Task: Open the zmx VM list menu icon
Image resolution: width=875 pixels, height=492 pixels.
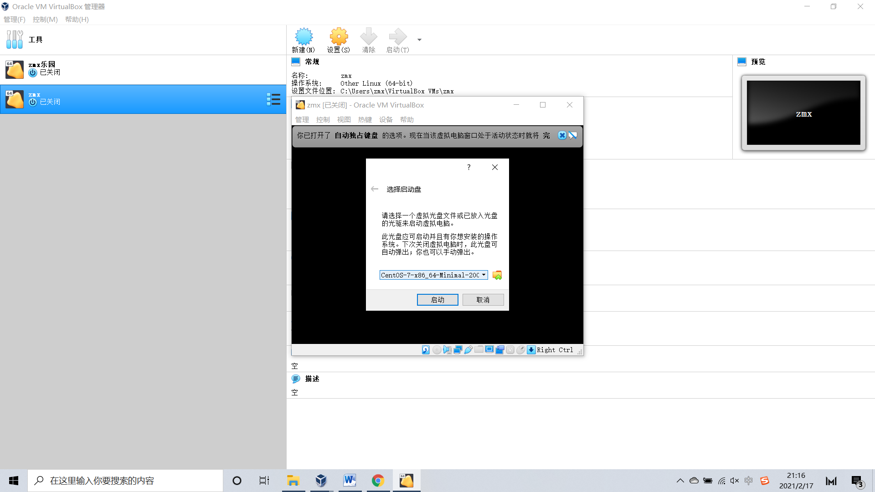Action: [x=273, y=99]
